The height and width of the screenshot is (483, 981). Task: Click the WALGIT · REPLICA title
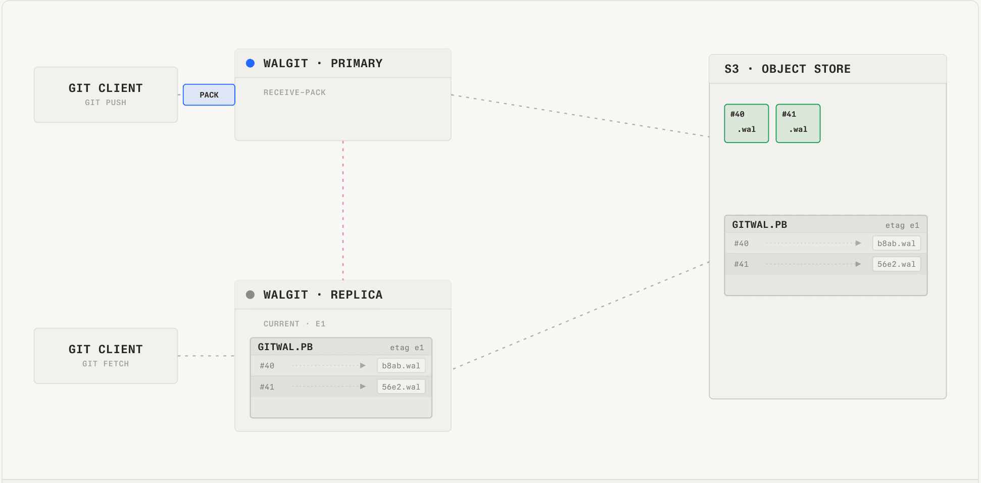point(323,295)
